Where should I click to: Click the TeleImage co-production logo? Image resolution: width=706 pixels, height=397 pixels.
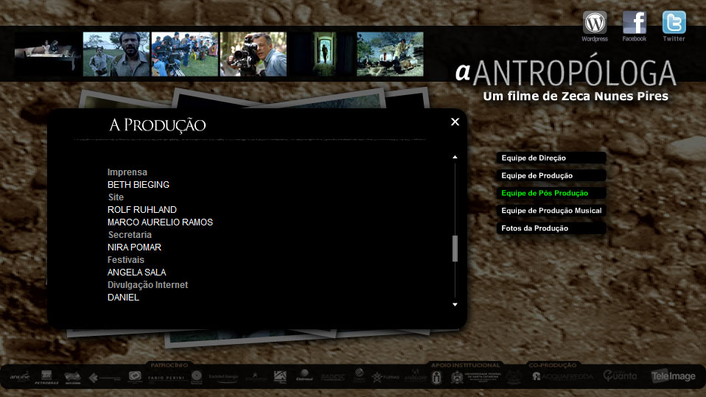click(673, 376)
